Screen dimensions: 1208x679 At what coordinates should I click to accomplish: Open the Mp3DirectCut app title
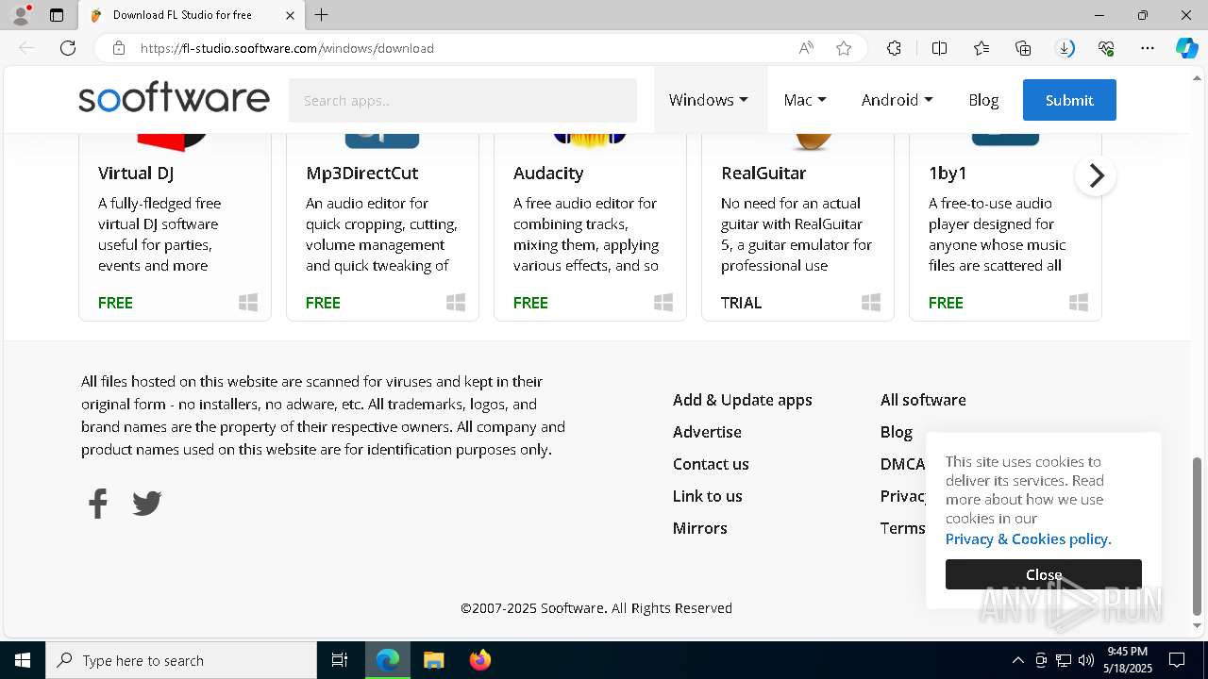pos(362,173)
